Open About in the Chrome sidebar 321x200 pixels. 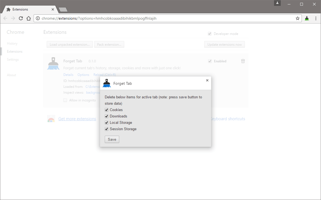coord(12,75)
